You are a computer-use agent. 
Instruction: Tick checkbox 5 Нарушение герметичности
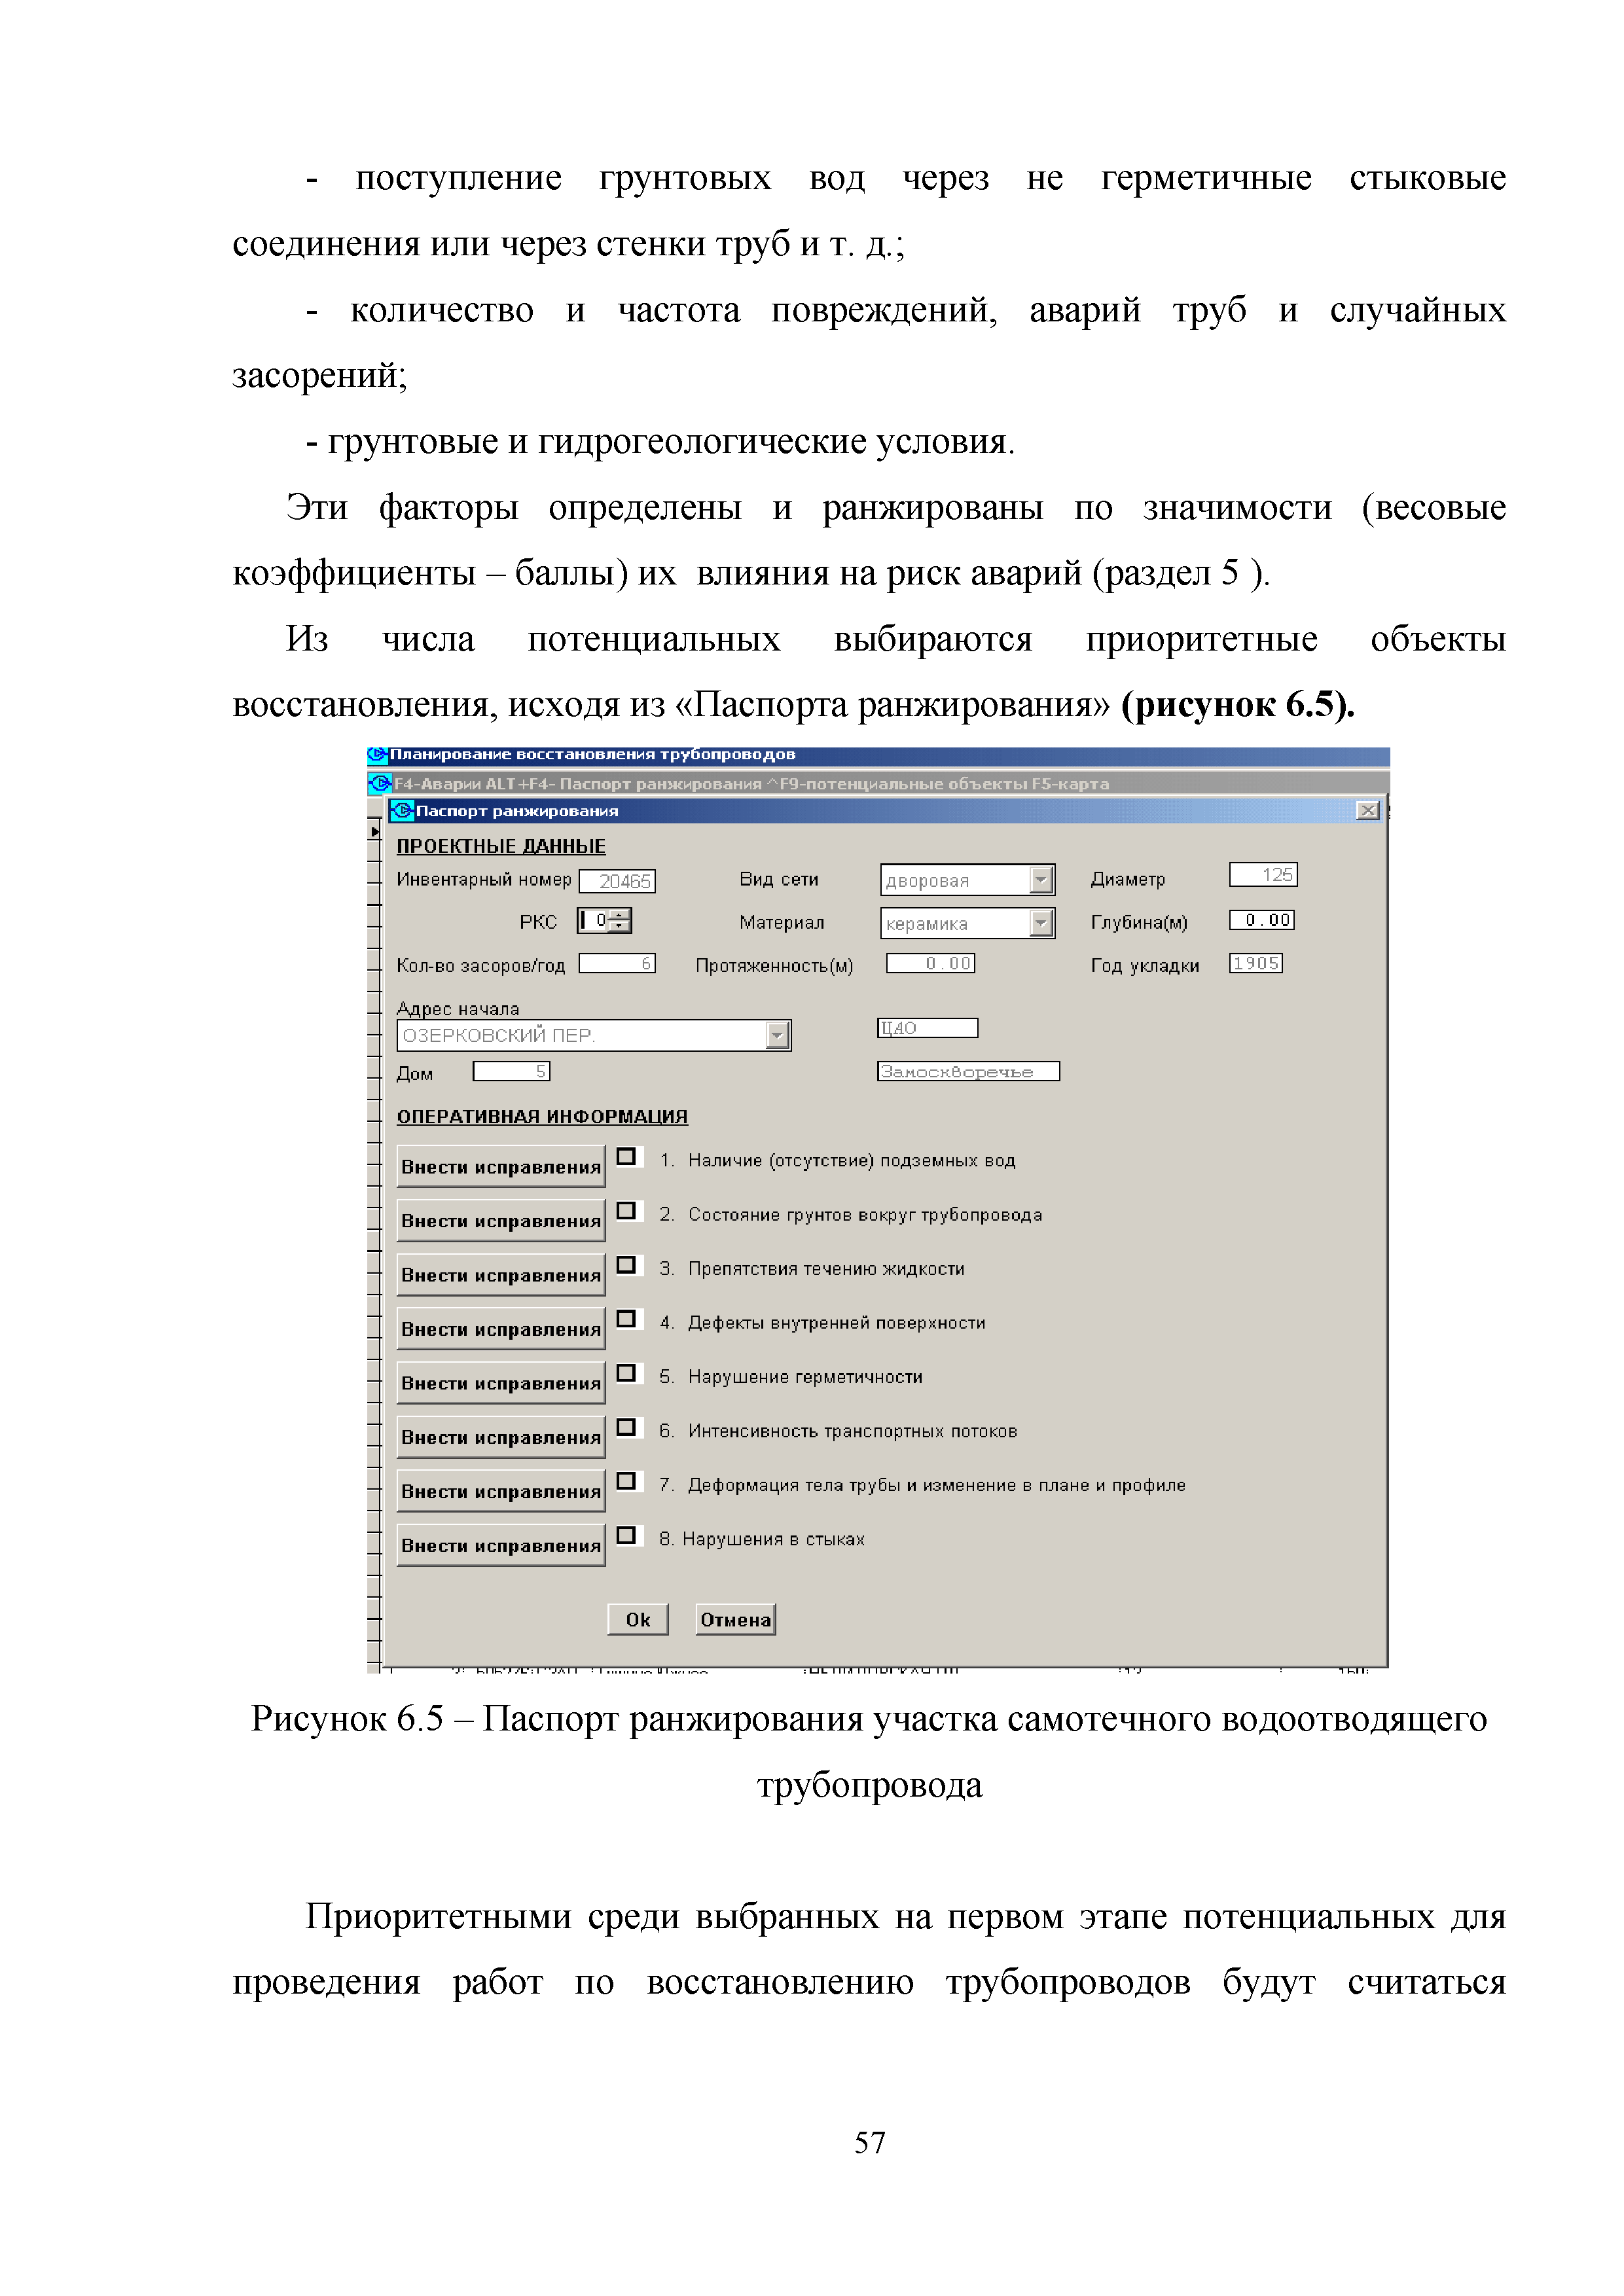pyautogui.click(x=626, y=1373)
